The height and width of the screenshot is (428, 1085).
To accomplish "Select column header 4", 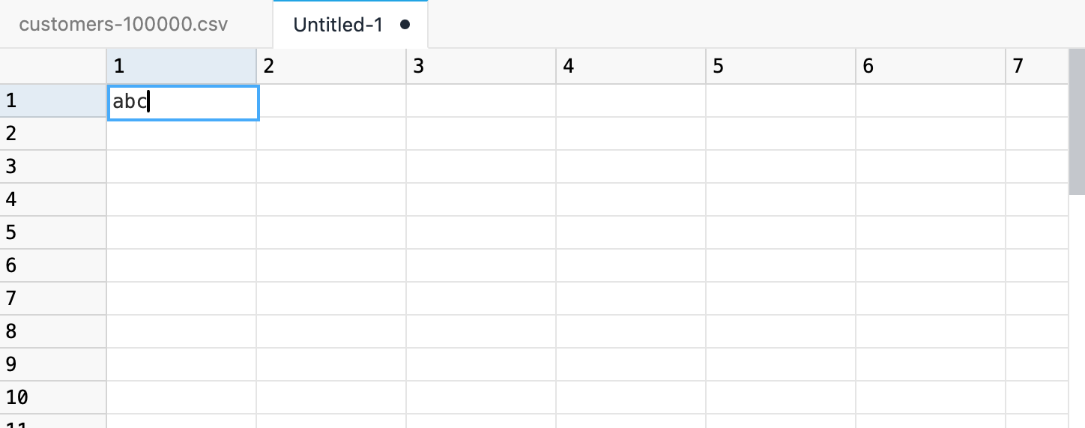I will pyautogui.click(x=631, y=66).
